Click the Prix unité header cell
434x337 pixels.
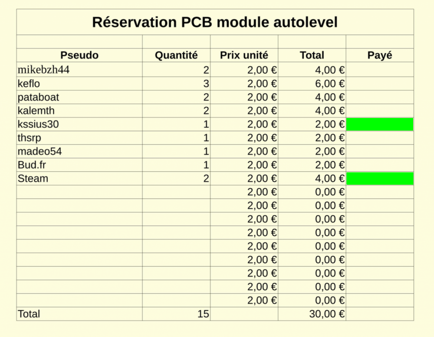click(x=244, y=56)
